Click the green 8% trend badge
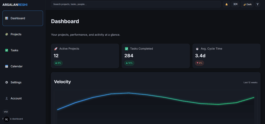265x124 pixels. point(58,63)
